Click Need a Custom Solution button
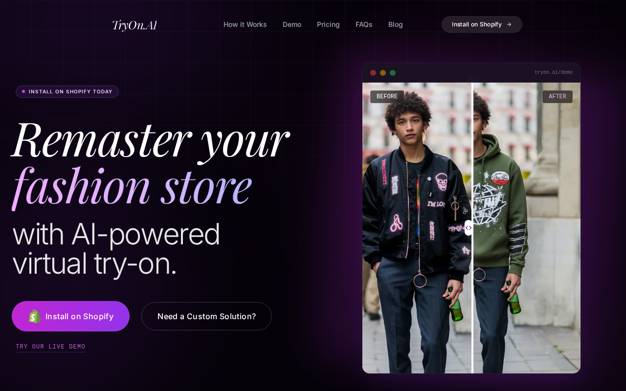This screenshot has height=391, width=626. coord(206,316)
